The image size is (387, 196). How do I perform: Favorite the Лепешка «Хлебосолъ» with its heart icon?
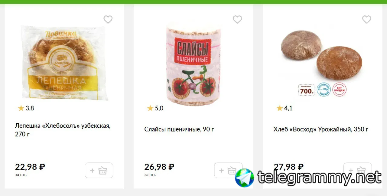[108, 20]
